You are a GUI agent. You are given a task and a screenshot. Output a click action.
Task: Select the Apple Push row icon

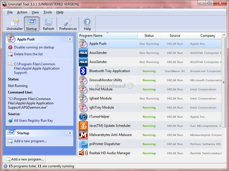click(x=83, y=44)
